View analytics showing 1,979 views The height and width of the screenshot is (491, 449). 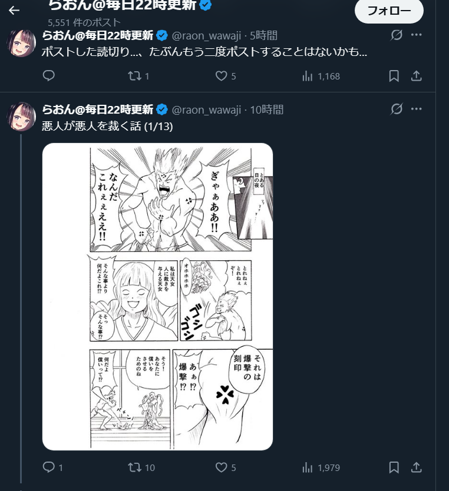pyautogui.click(x=321, y=467)
